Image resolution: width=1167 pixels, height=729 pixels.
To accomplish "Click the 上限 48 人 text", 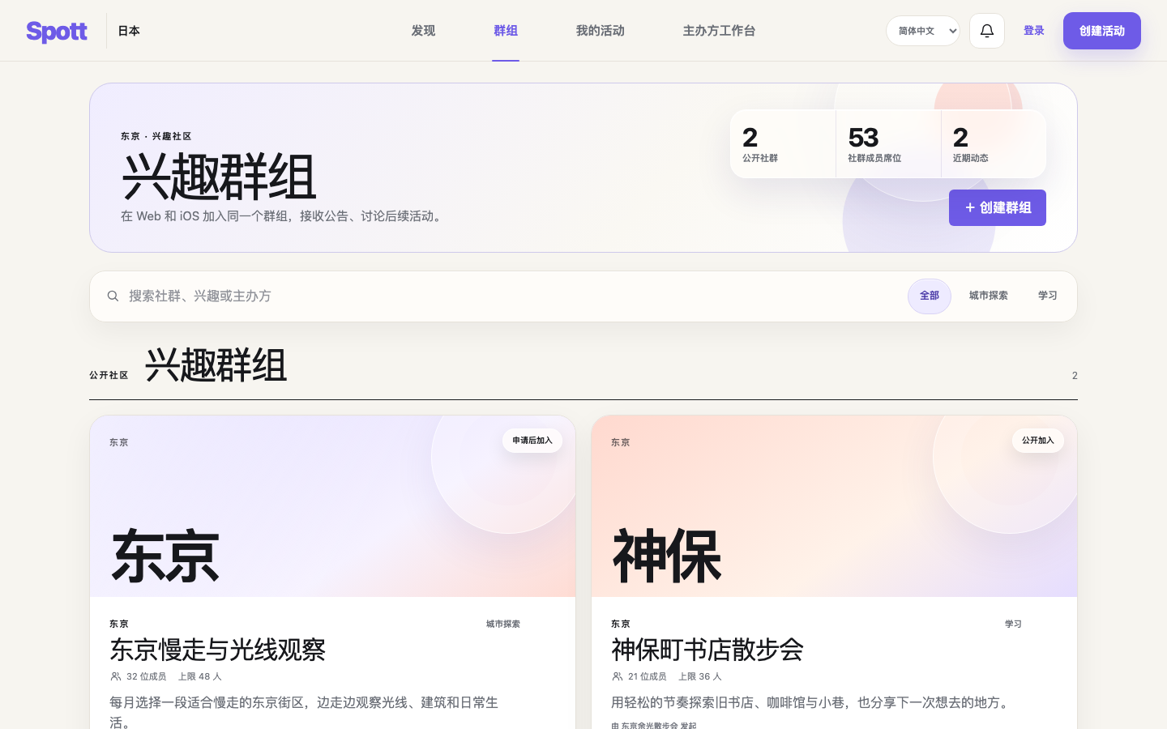I will click(200, 676).
